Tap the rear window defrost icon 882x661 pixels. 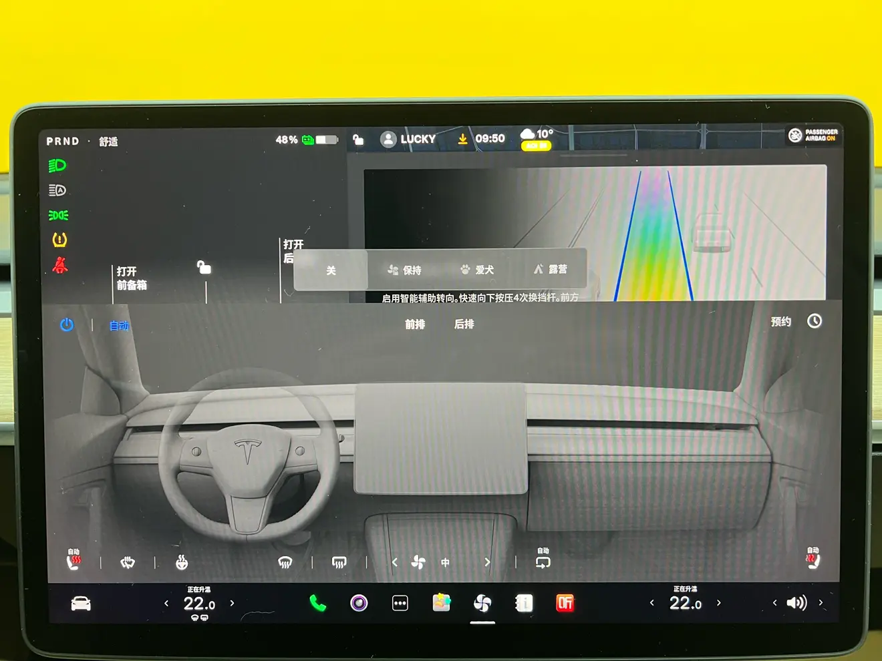click(339, 563)
